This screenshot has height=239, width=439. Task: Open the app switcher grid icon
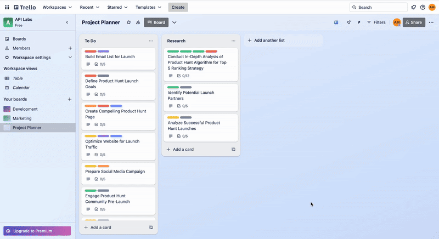point(7,7)
